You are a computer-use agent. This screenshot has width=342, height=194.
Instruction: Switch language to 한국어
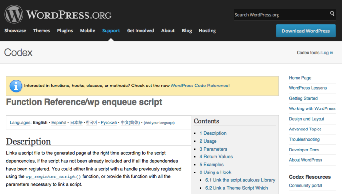pos(91,123)
